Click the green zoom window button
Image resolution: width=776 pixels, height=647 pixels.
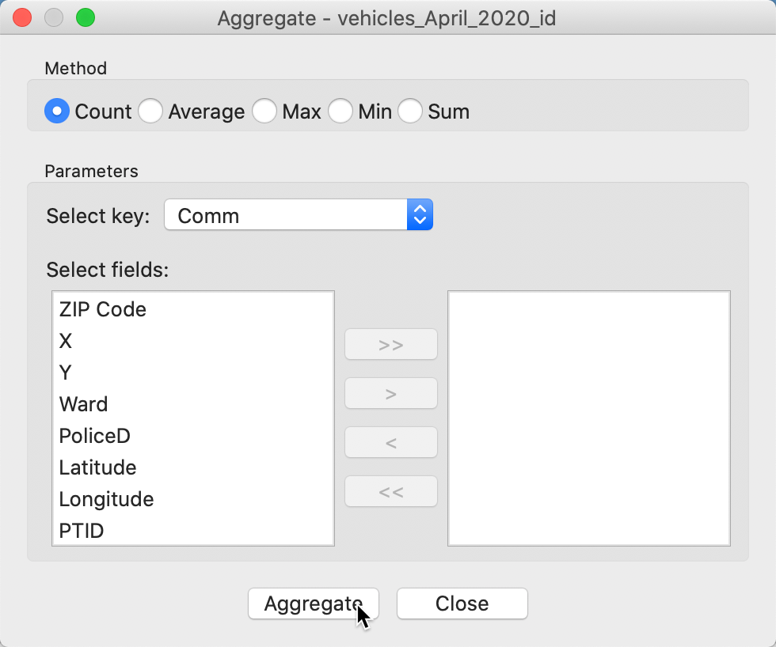click(x=86, y=17)
